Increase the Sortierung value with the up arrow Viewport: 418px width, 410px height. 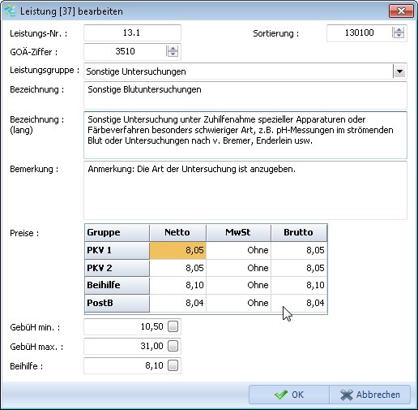click(399, 30)
